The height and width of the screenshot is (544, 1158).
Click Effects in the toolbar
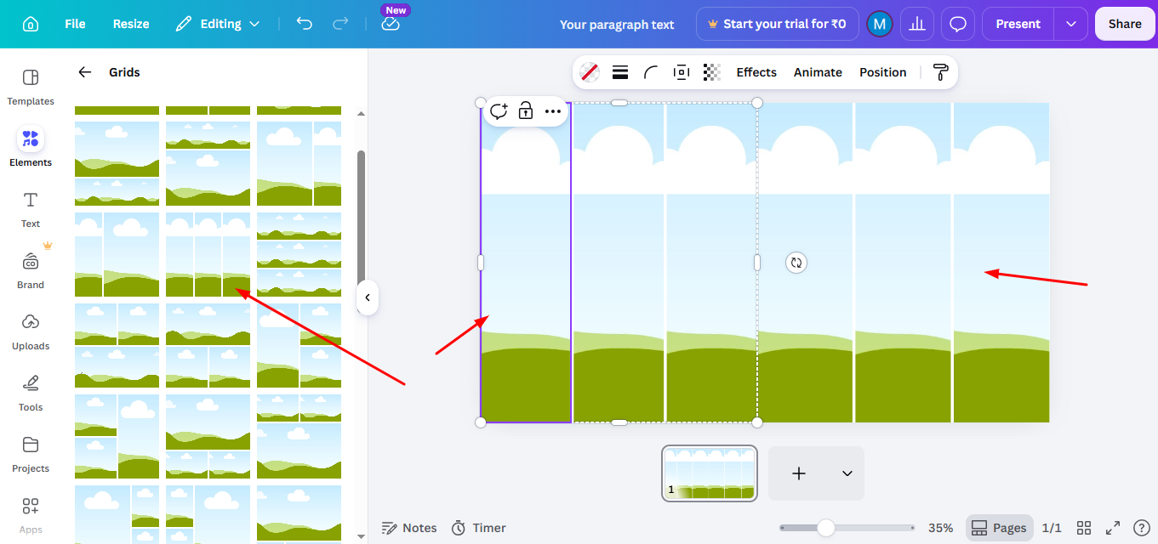pos(756,72)
